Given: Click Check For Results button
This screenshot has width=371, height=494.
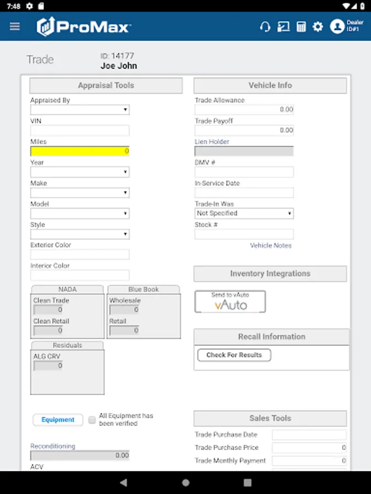Looking at the screenshot, I should (234, 355).
